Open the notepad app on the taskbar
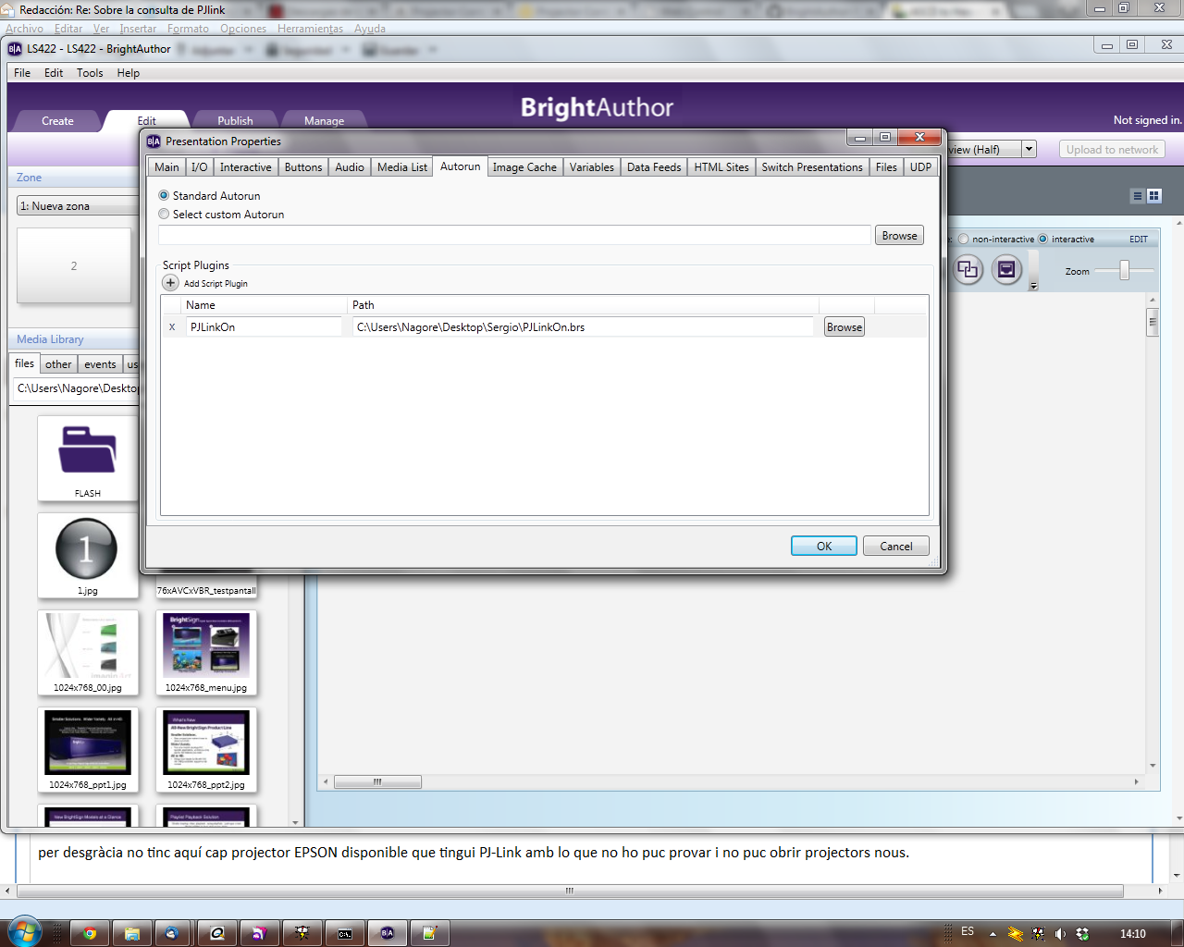The width and height of the screenshot is (1184, 947). 429,933
